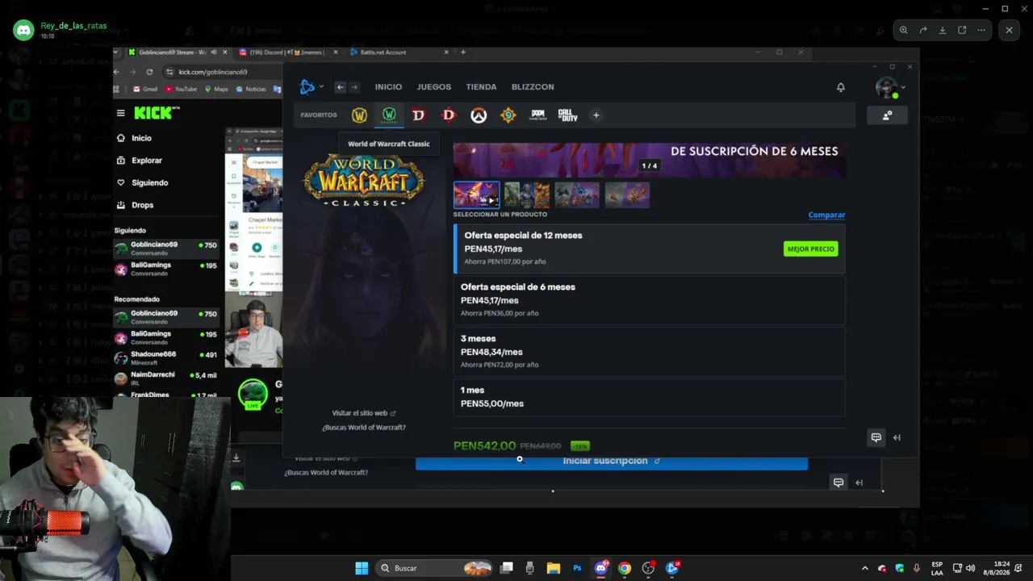Open Battle.net notifications bell
Viewport: 1033px width, 581px height.
click(x=841, y=87)
